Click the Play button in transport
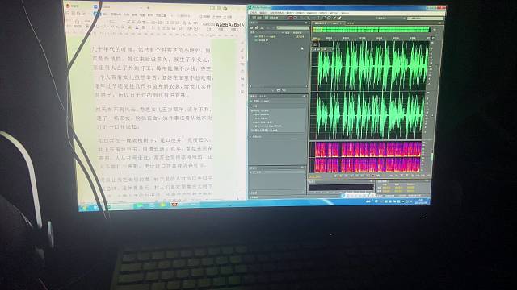The image size is (517, 290). [x=340, y=176]
